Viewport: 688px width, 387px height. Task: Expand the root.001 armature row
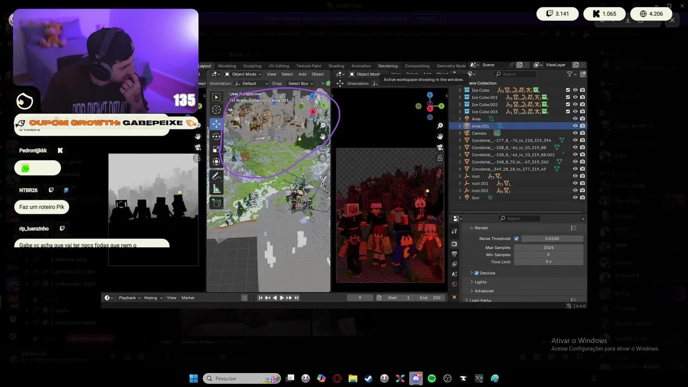(x=460, y=183)
